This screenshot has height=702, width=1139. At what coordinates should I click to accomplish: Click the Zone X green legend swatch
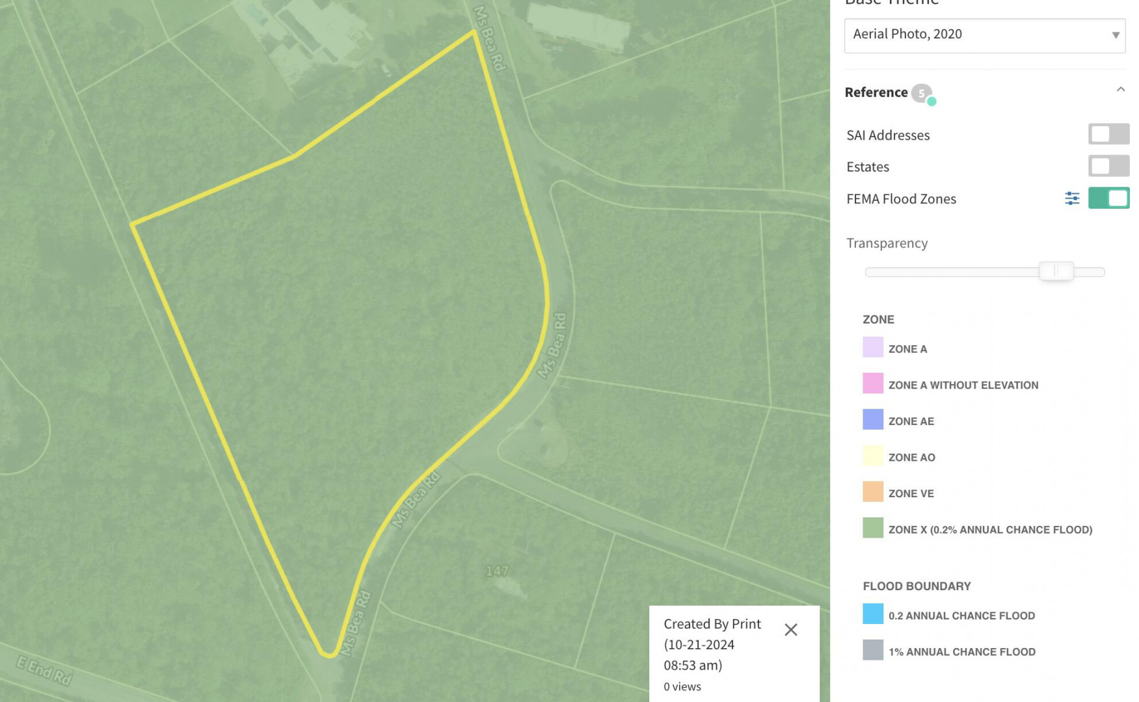[x=872, y=528]
